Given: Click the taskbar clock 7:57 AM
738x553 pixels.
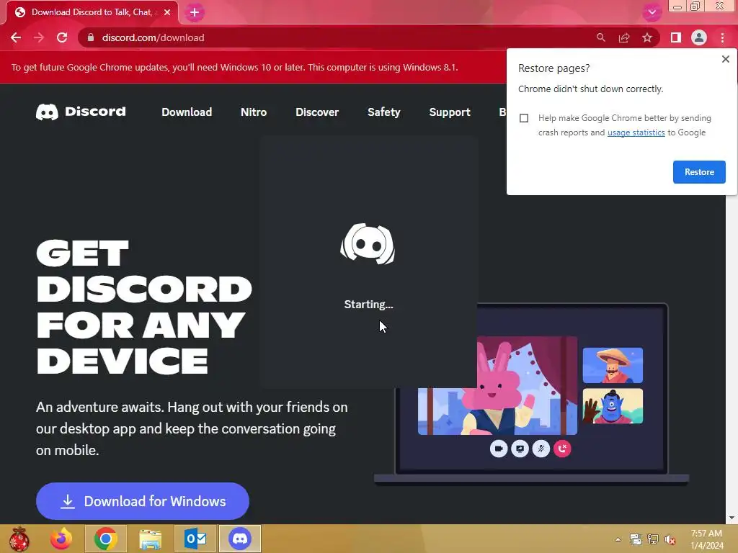Looking at the screenshot, I should tap(706, 534).
